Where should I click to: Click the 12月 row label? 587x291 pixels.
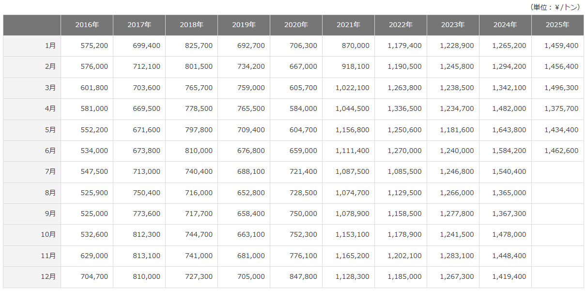tap(48, 276)
